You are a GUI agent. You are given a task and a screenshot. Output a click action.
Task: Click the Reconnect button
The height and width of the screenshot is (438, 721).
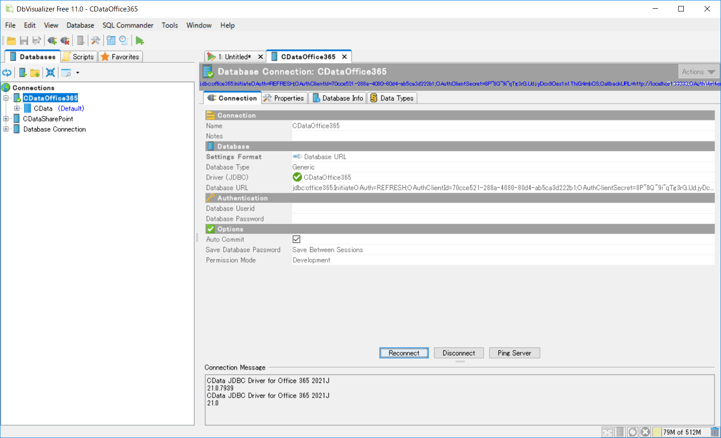[404, 353]
